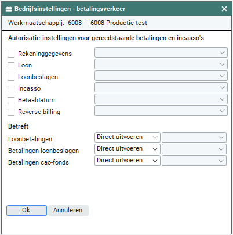
Task: Close the Bedrijfsinstellingen dialog with X
Action: click(224, 9)
